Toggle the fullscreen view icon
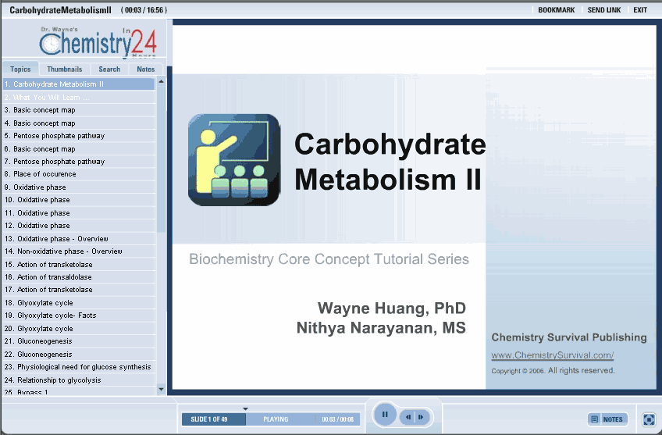 [649, 419]
